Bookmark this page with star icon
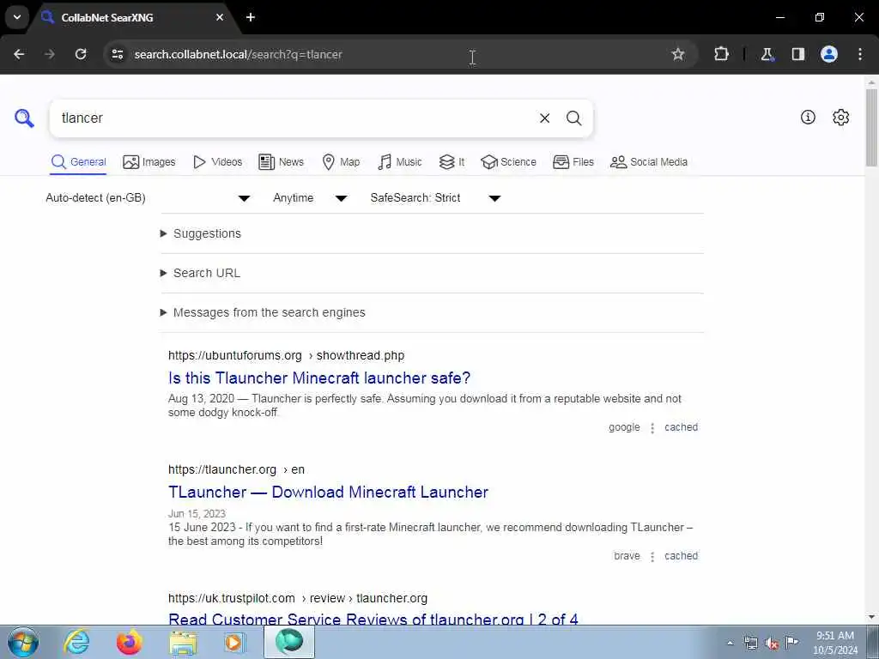The height and width of the screenshot is (659, 879). tap(678, 54)
